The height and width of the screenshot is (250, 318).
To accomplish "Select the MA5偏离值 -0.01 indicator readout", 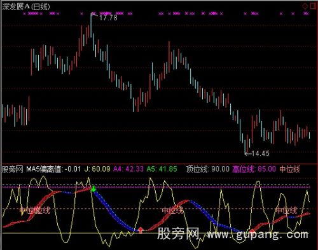I will tap(53, 169).
